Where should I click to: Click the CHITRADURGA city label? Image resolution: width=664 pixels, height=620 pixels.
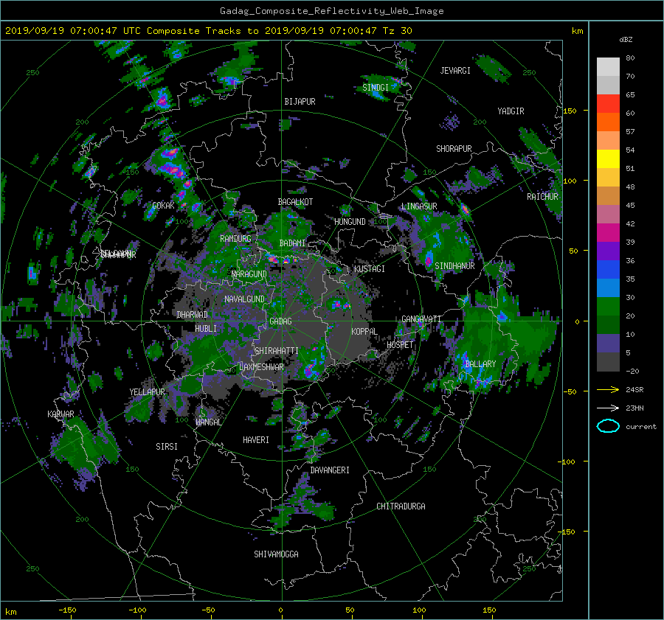(x=401, y=506)
